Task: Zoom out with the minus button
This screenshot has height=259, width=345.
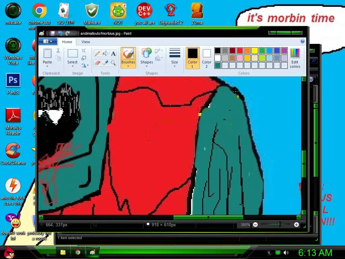Action: (x=255, y=225)
